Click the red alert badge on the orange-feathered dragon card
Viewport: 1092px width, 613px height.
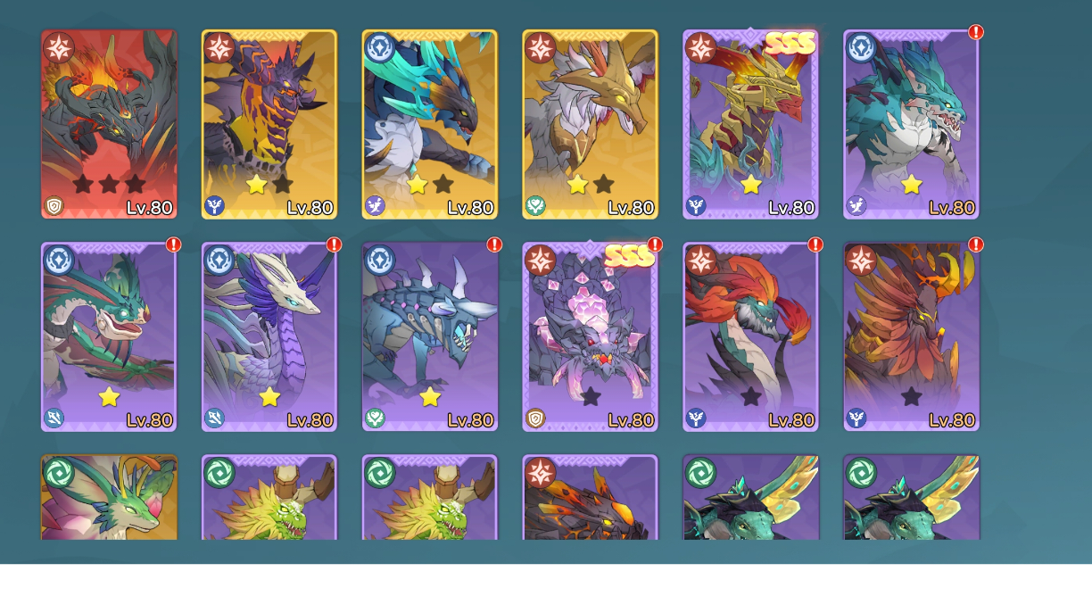(976, 244)
